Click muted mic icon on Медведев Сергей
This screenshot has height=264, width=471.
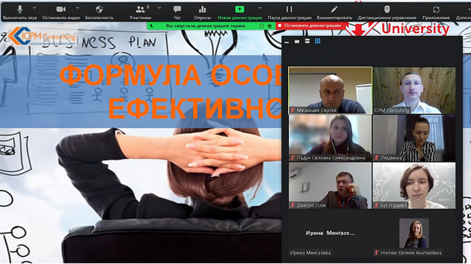(293, 110)
